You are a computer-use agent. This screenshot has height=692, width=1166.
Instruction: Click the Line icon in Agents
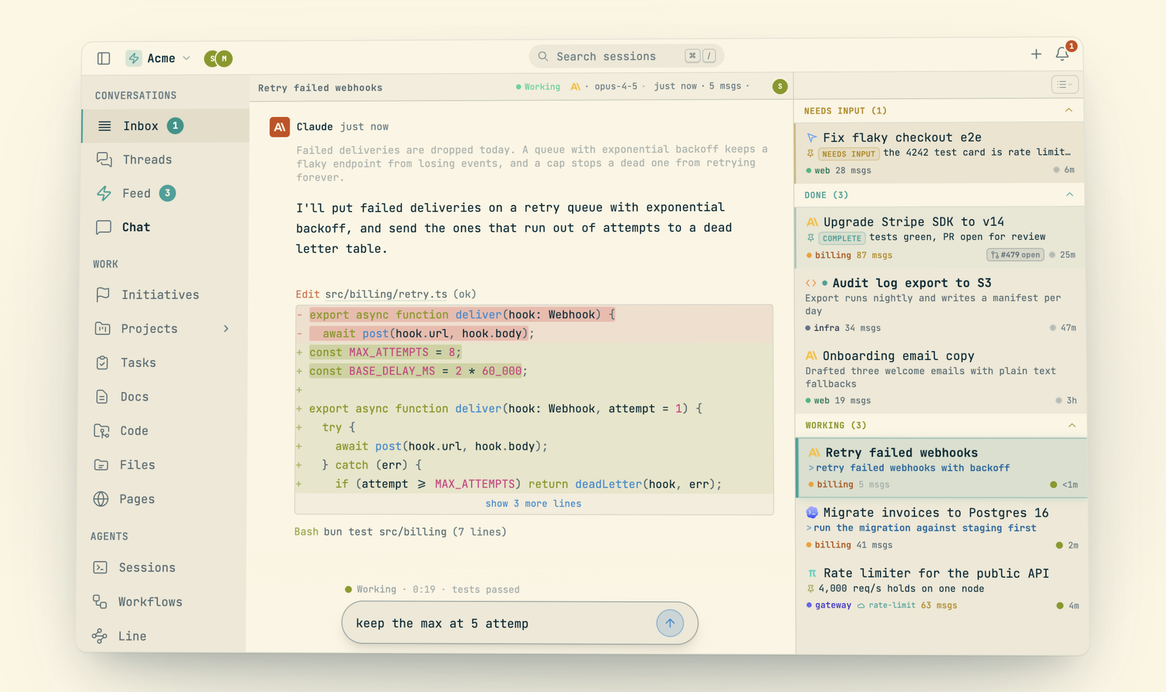100,636
